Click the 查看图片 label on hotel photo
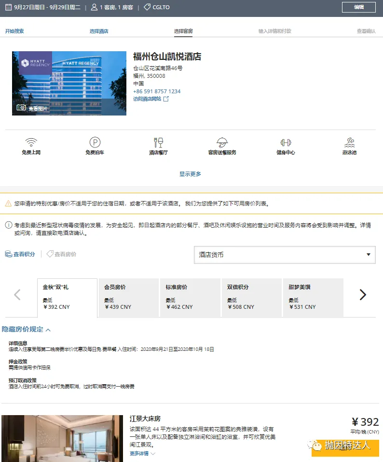The image size is (383, 462). (x=38, y=108)
